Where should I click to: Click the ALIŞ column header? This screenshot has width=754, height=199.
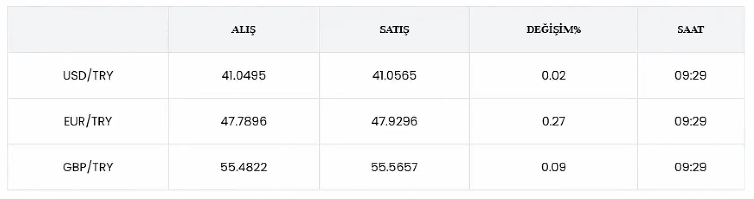click(x=243, y=30)
